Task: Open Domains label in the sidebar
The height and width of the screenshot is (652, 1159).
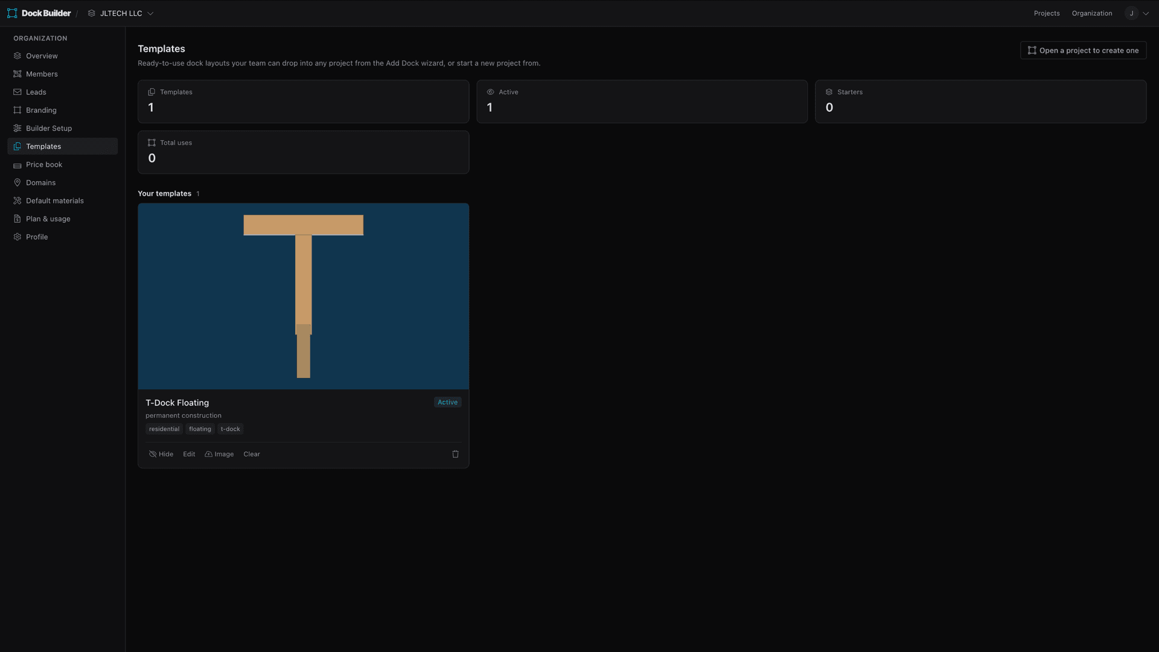Action: [40, 182]
